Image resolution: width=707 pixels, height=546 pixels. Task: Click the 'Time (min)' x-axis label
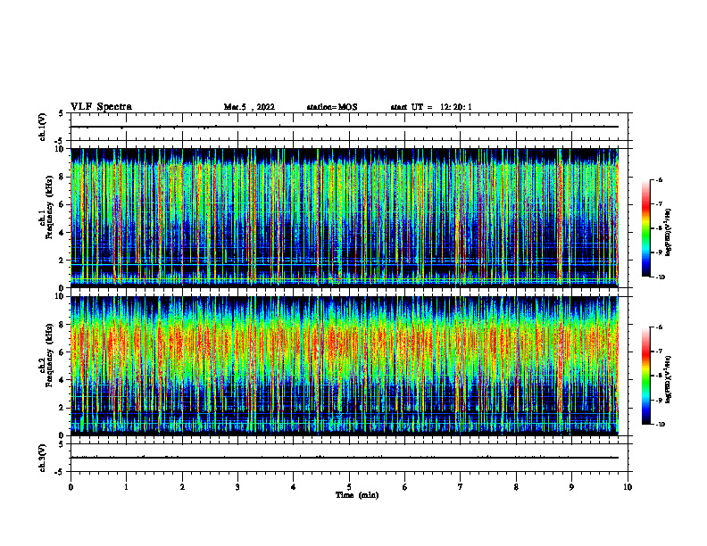(x=357, y=495)
